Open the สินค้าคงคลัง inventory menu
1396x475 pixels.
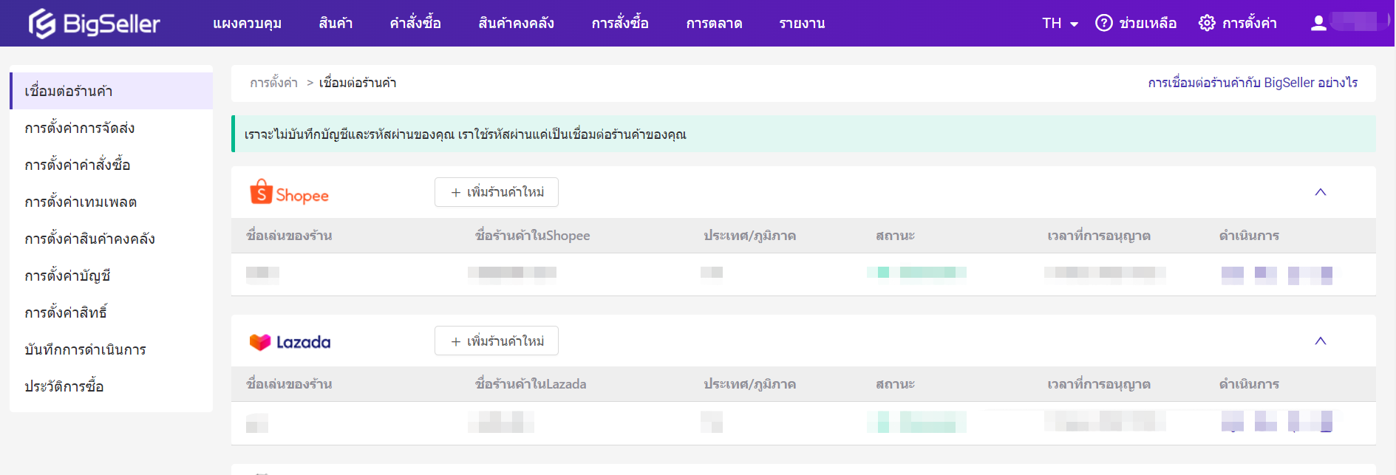[516, 24]
